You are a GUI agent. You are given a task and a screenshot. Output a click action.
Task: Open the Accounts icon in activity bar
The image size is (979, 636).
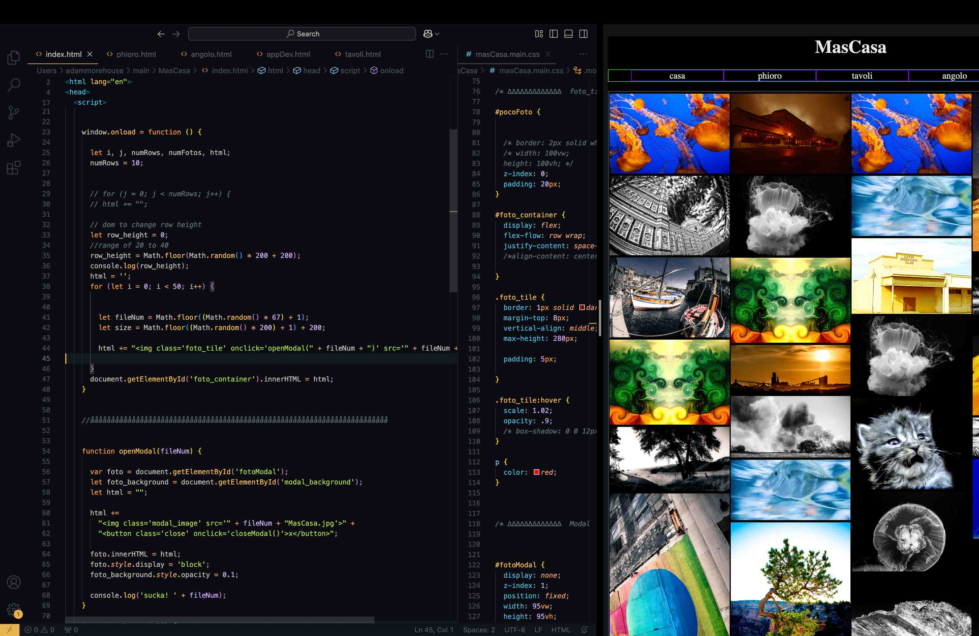(13, 582)
